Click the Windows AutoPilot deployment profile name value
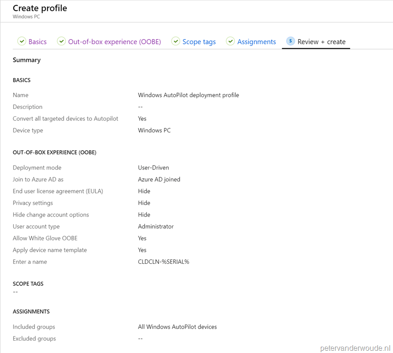The width and height of the screenshot is (393, 353). coord(188,95)
